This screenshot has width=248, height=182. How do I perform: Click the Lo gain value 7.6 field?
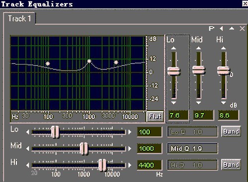[x=178, y=115]
